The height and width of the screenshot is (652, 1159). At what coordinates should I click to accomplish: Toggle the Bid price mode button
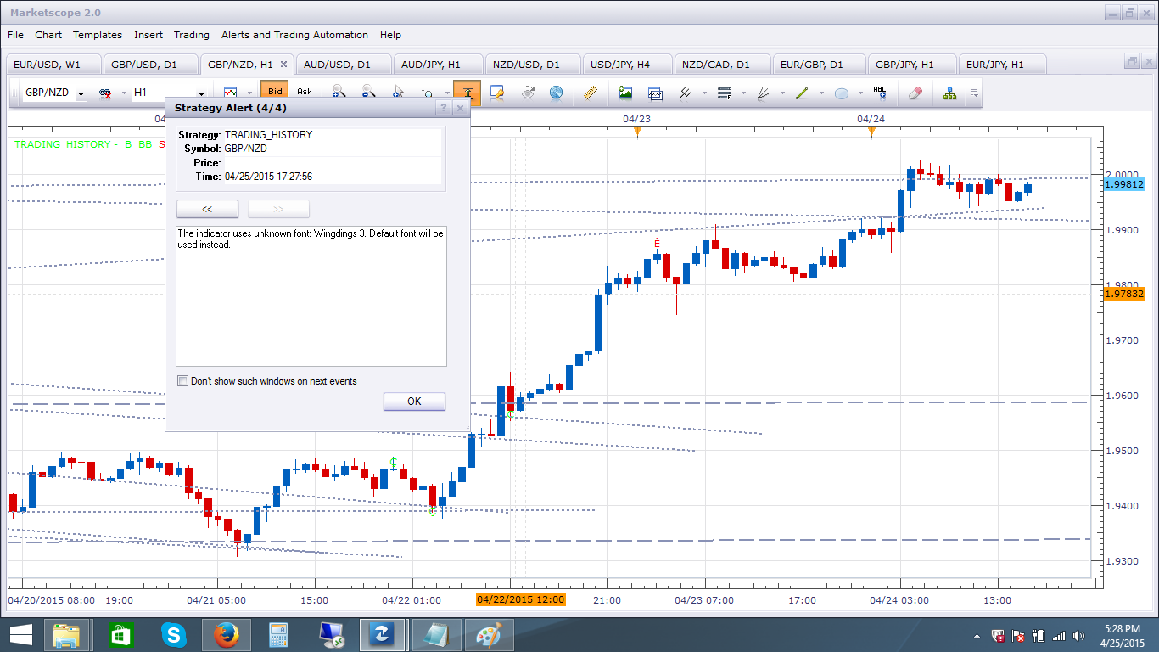pyautogui.click(x=275, y=92)
